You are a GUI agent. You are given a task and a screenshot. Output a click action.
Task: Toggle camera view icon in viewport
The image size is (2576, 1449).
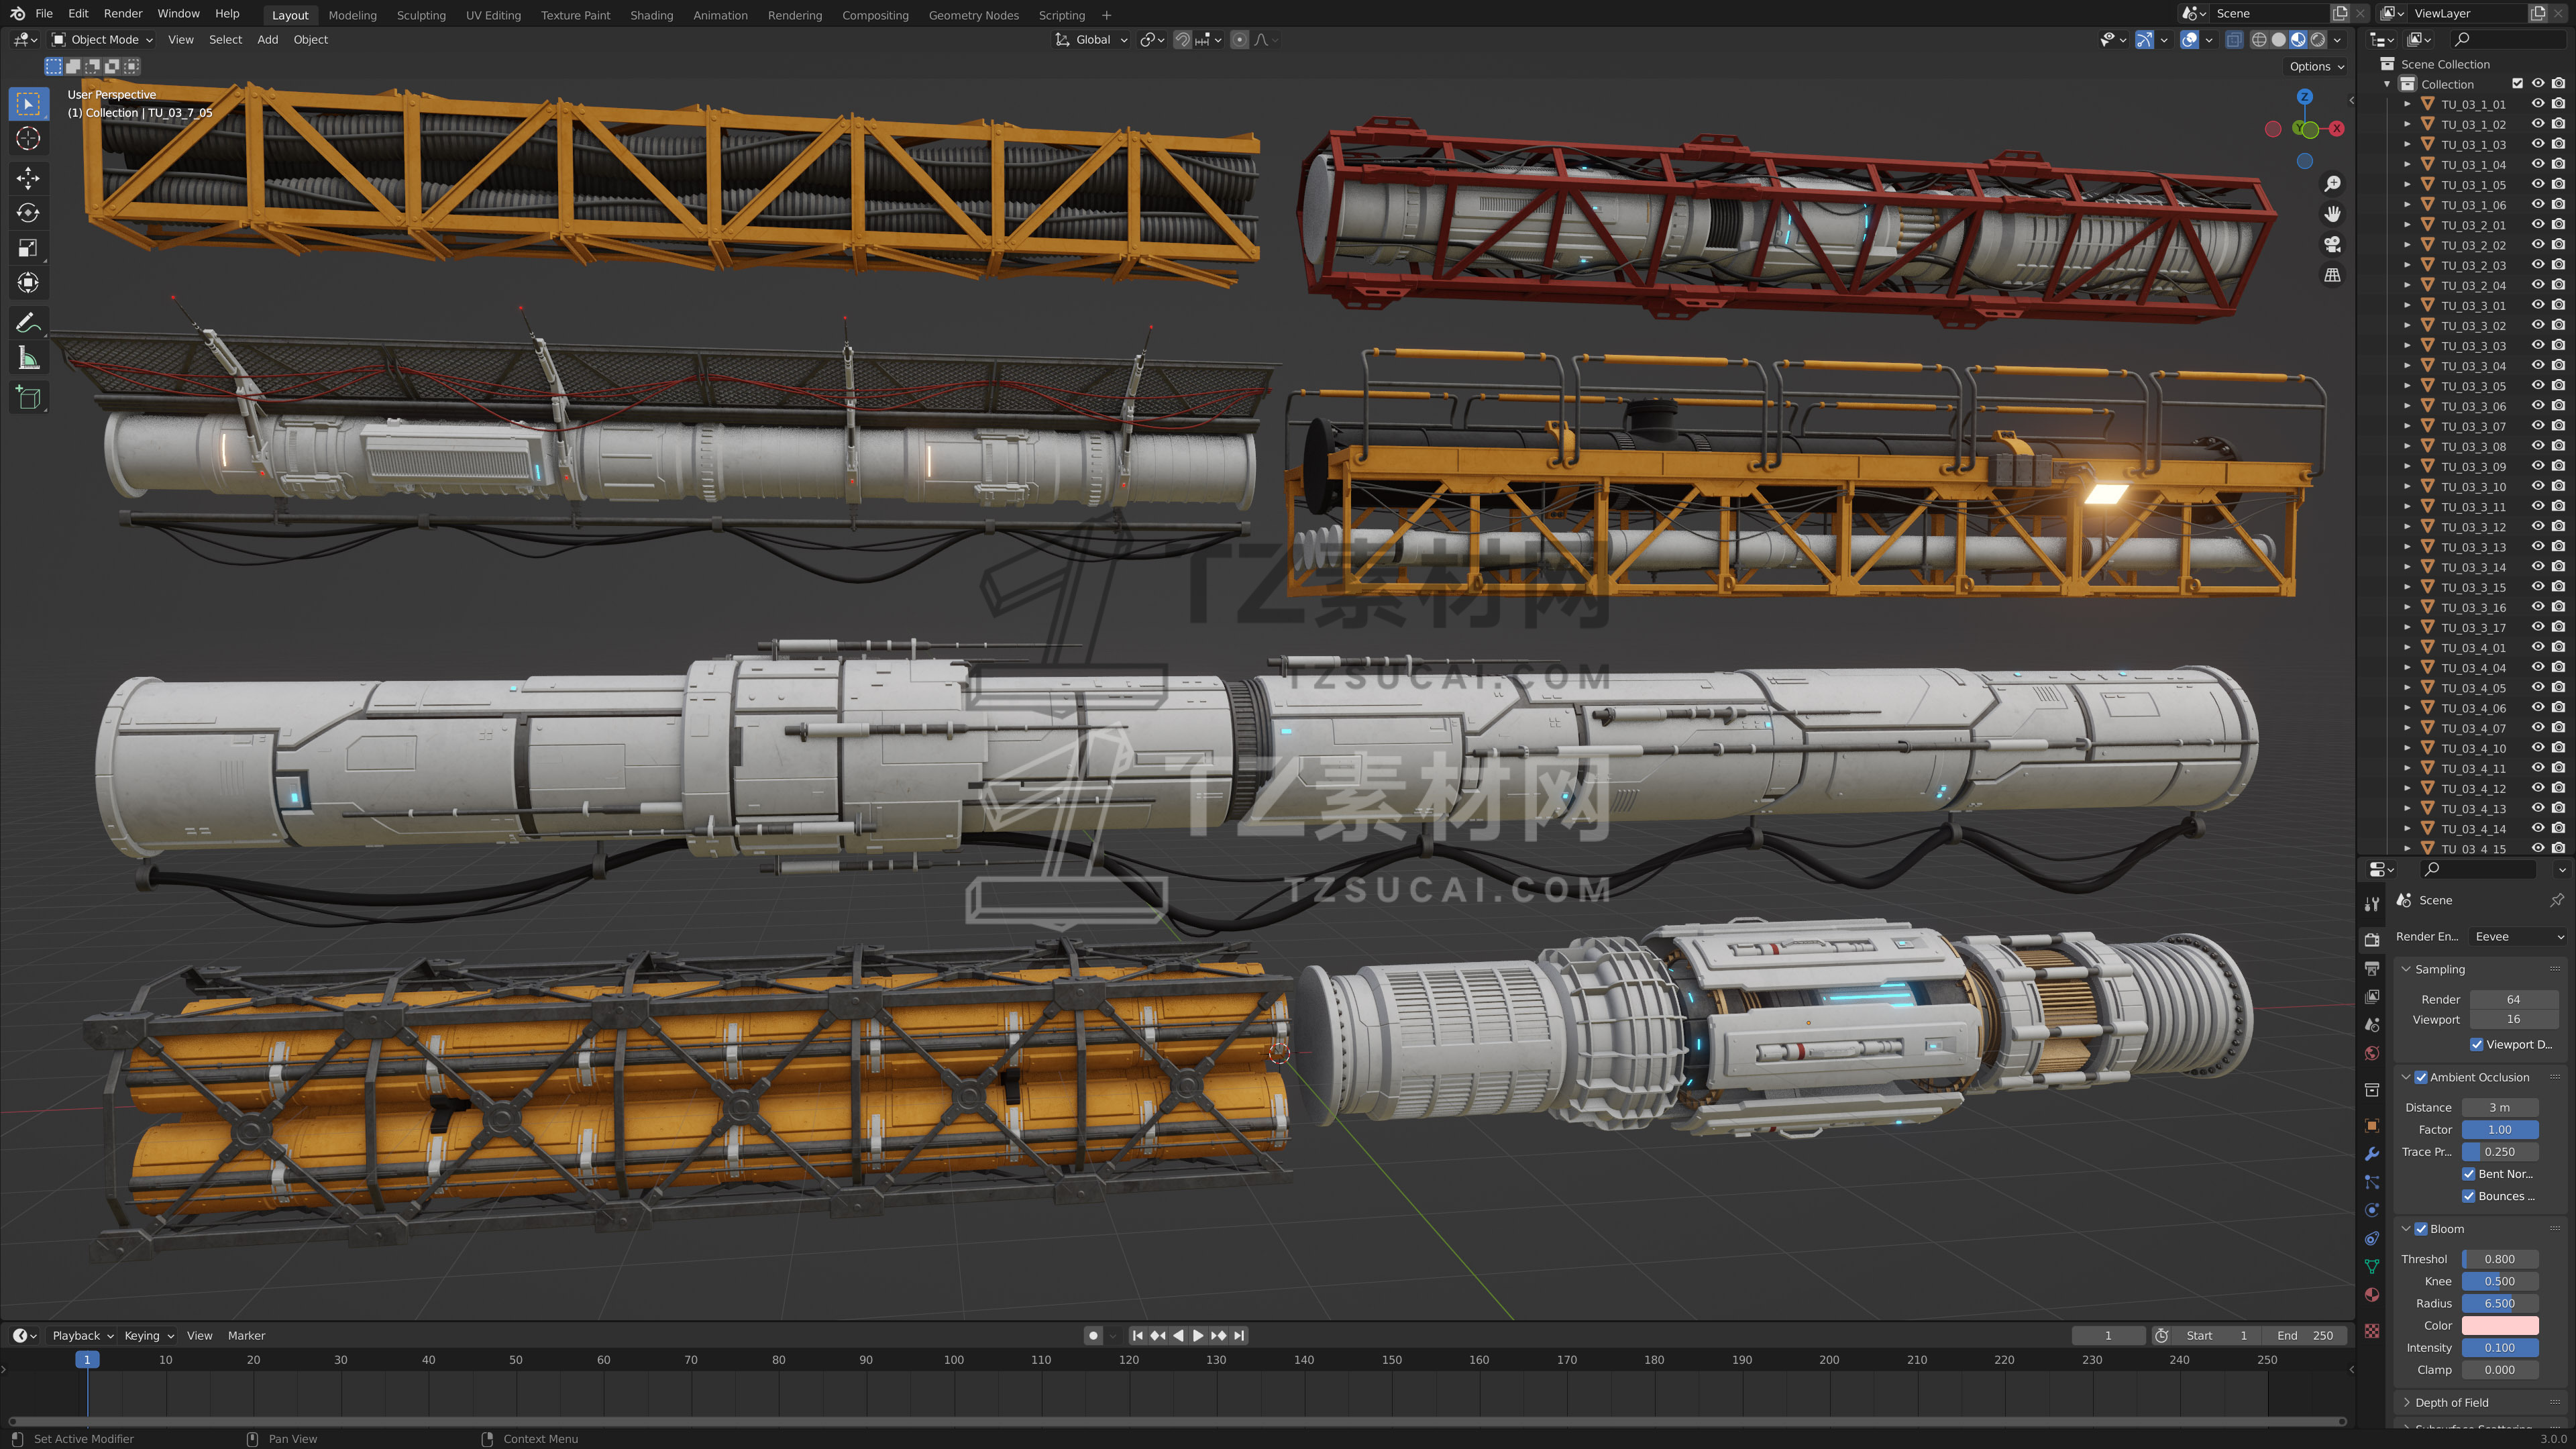[x=2332, y=244]
